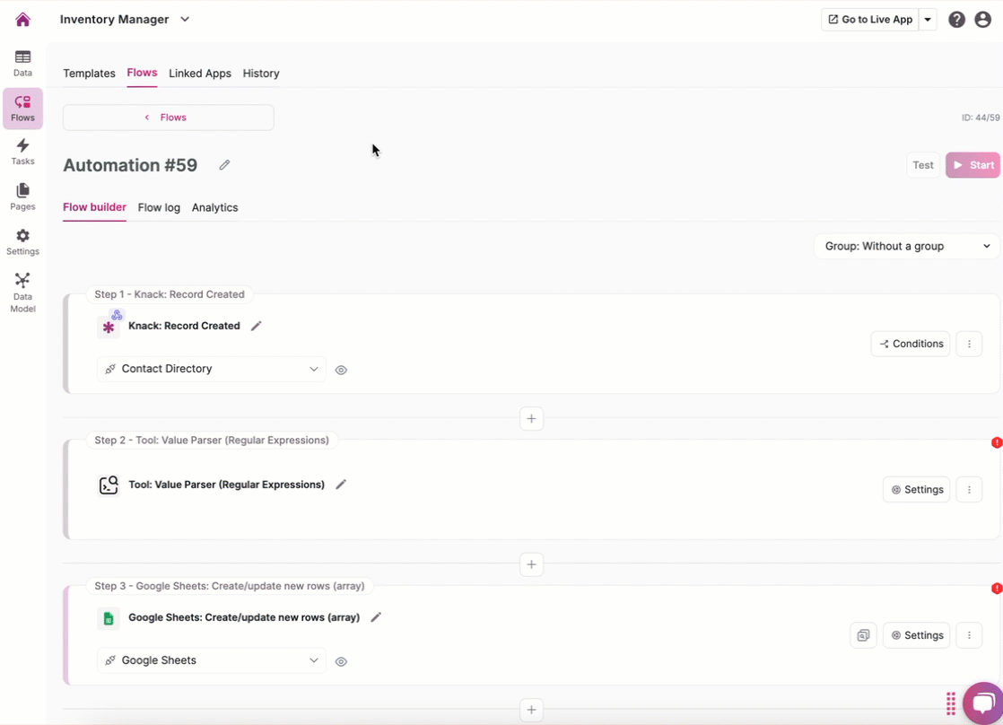The height and width of the screenshot is (725, 1003).
Task: Switch to the History tab
Action: [x=261, y=73]
